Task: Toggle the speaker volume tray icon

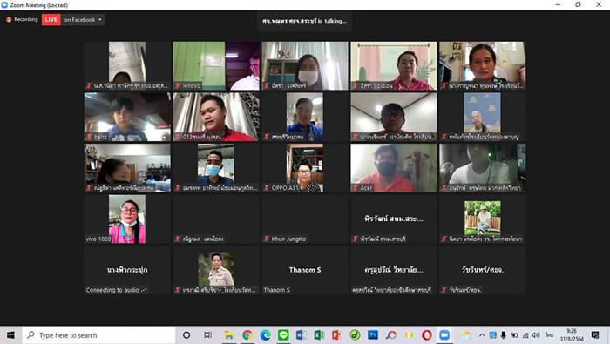Action: coord(536,335)
